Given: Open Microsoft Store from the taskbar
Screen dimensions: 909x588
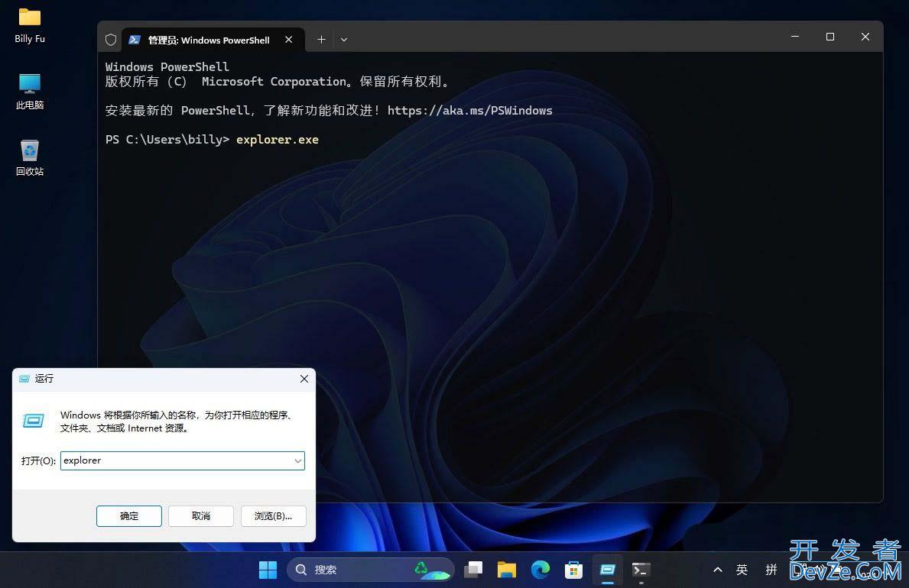Looking at the screenshot, I should tap(573, 570).
